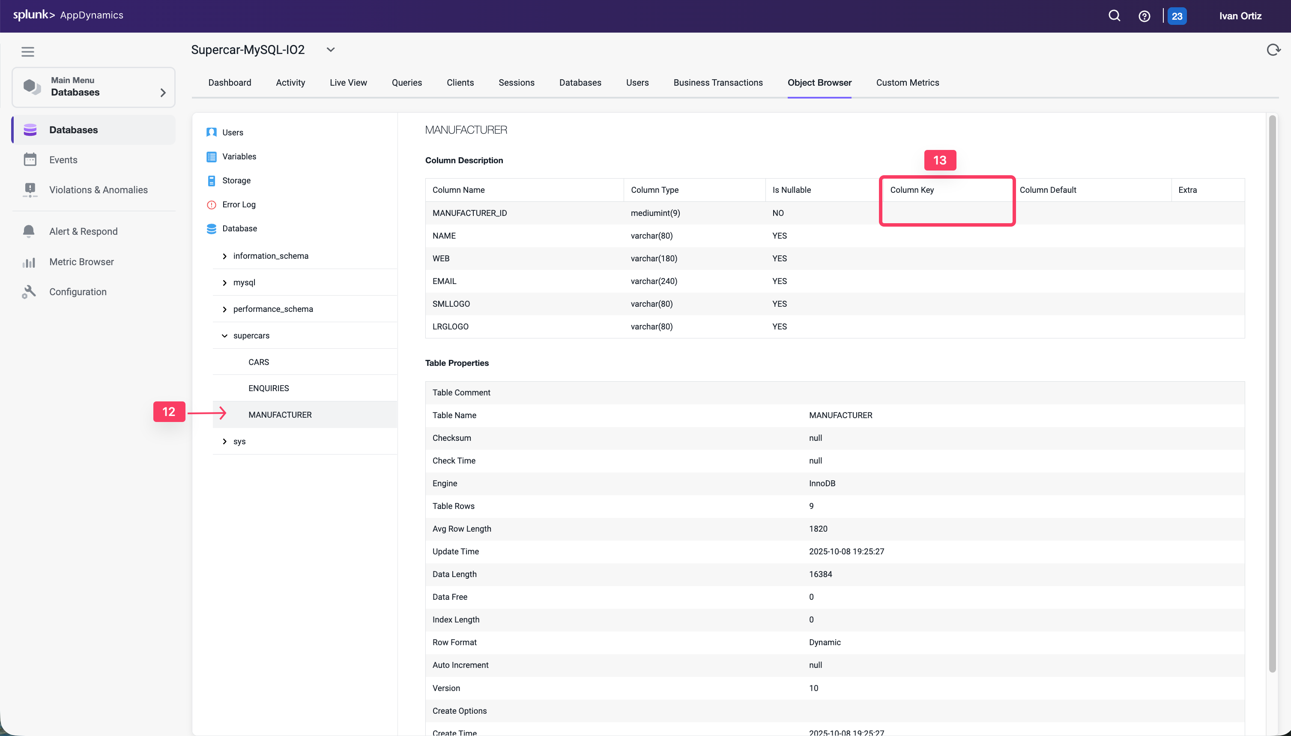
Task: Open the Custom Metrics tab
Action: (908, 82)
